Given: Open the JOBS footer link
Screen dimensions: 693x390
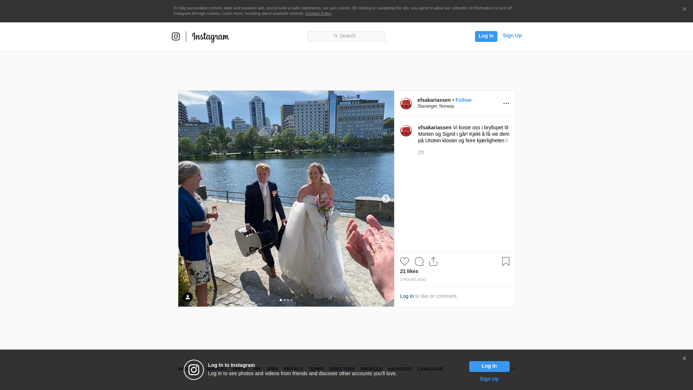Looking at the screenshot, I should 272,369.
